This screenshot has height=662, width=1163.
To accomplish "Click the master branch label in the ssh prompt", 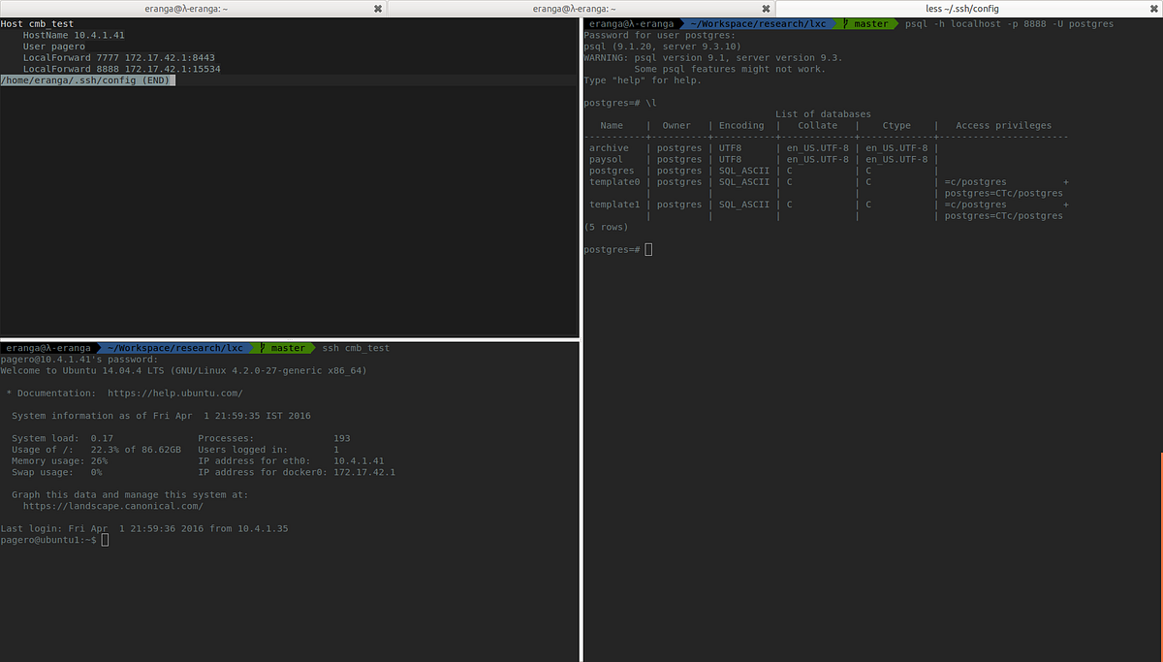I will tap(288, 347).
